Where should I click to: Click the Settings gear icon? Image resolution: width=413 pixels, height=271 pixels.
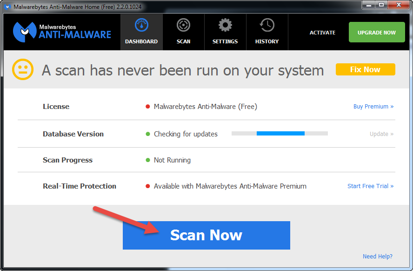225,25
